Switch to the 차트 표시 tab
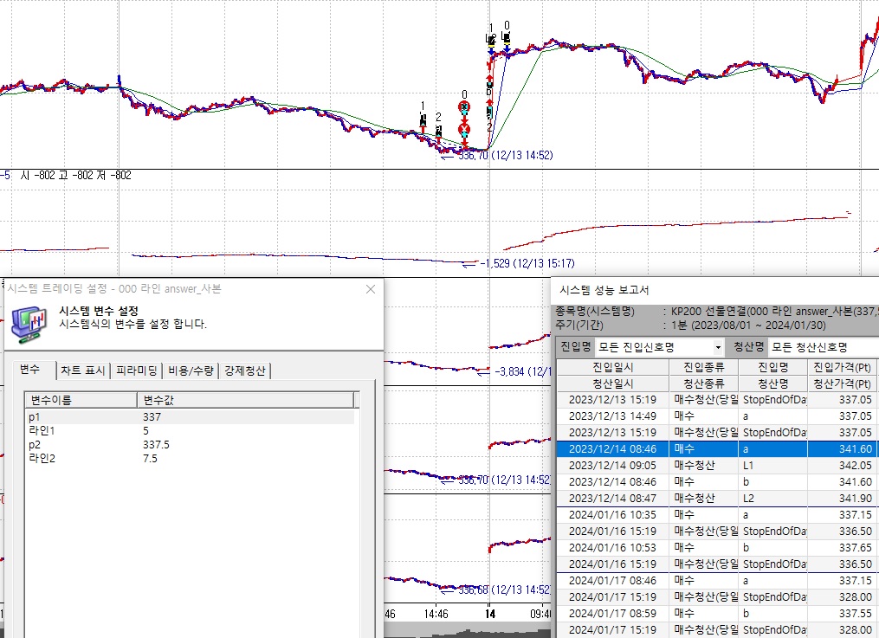Screen dimensions: 879x638 click(83, 371)
